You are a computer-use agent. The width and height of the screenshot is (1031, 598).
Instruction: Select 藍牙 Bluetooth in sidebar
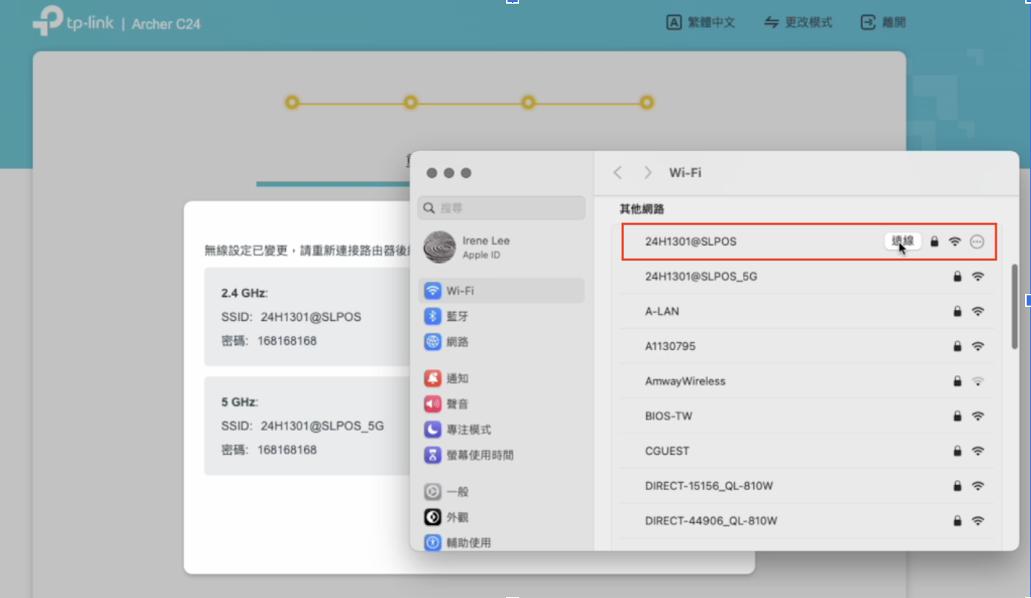tap(501, 316)
